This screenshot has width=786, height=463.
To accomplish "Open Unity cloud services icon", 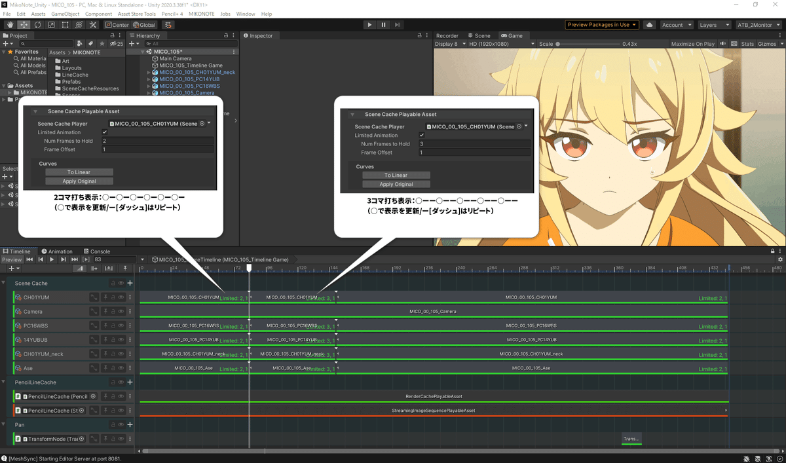I will click(x=650, y=25).
